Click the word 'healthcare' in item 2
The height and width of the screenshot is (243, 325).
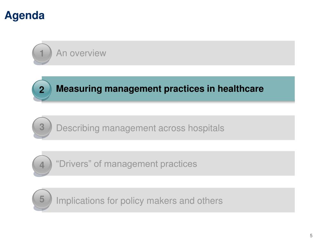tap(241, 89)
